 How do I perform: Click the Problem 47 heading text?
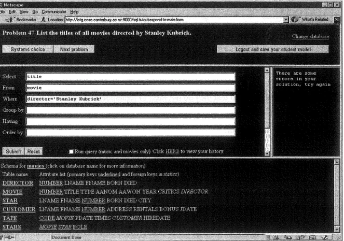pos(97,33)
